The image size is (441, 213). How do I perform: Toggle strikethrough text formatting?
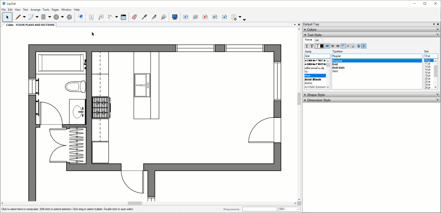(312, 46)
